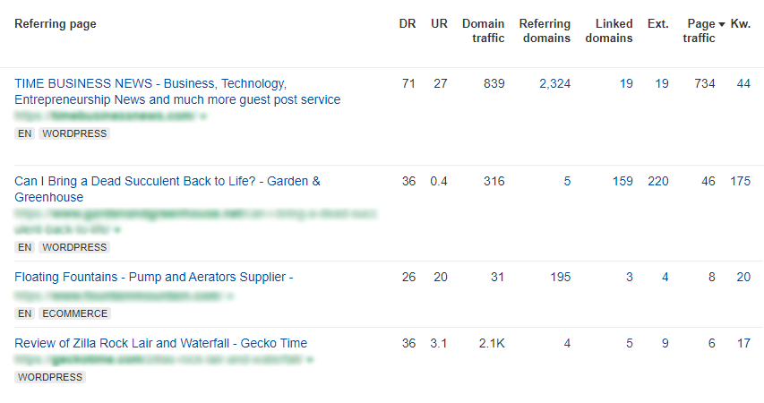Select the ECOMMERCE tag on Floating Fountains

tap(74, 313)
